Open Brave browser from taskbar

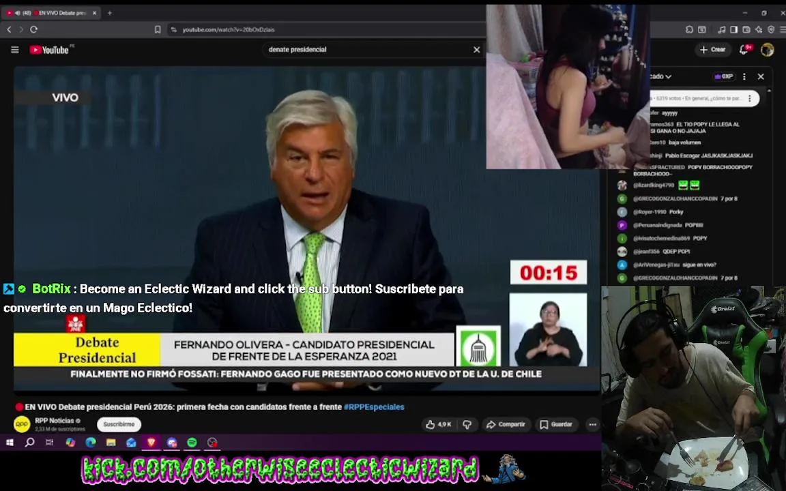151,443
